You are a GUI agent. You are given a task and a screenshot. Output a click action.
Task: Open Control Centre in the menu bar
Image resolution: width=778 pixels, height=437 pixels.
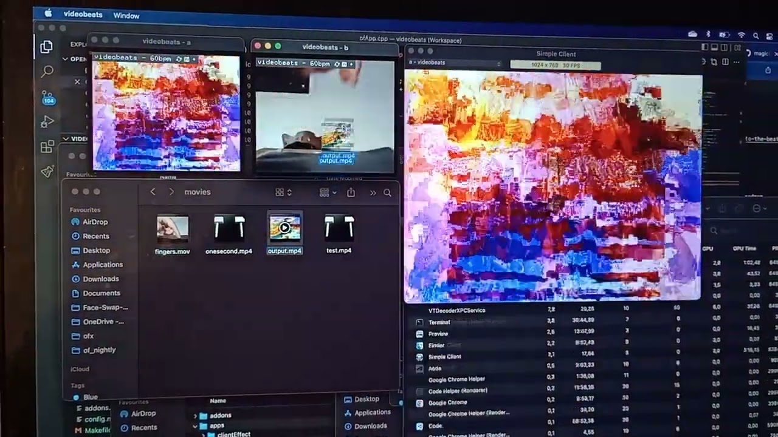770,36
